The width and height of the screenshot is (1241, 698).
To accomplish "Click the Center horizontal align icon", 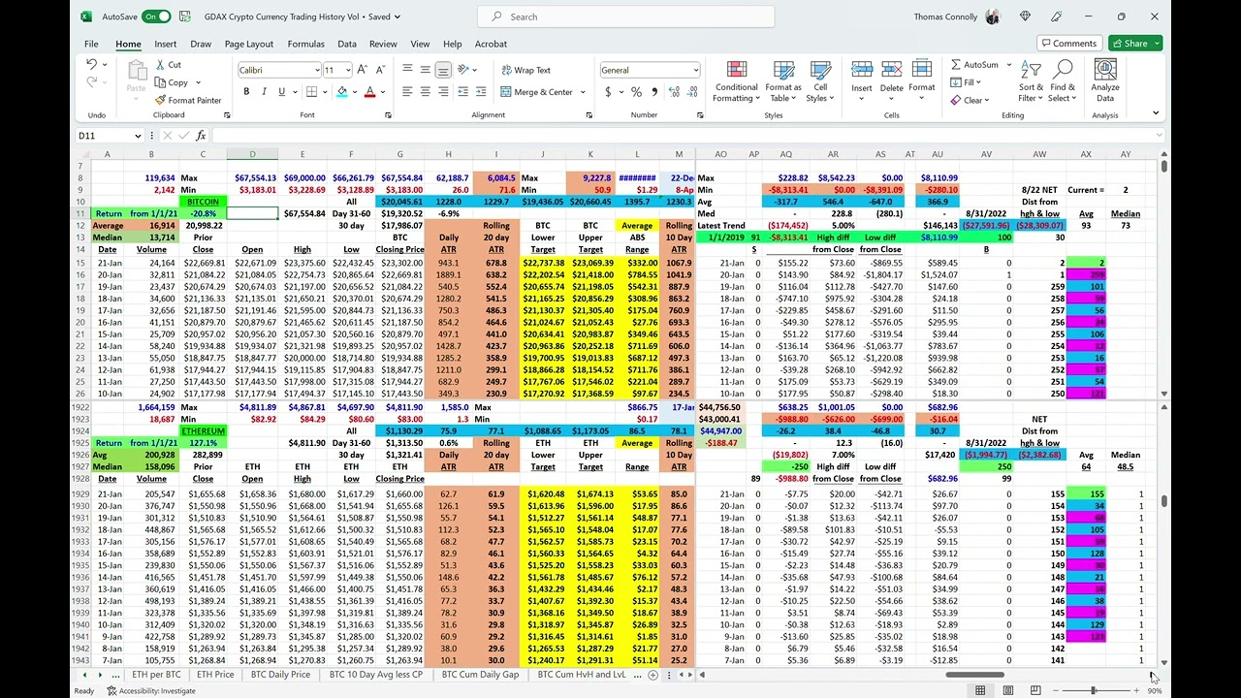I will (426, 92).
